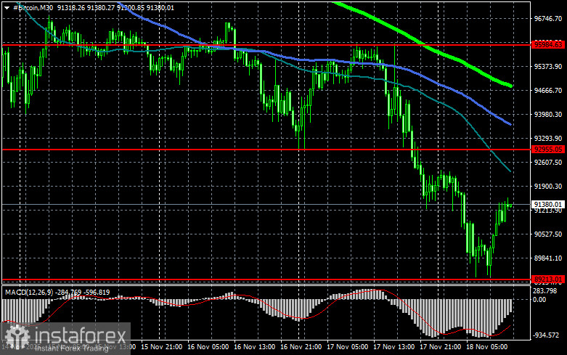Screen dimensions: 567x355
Task: Select the red 92955.05 price level label
Action: point(548,149)
